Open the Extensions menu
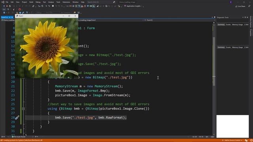253x142 pixels. click(x=66, y=2)
